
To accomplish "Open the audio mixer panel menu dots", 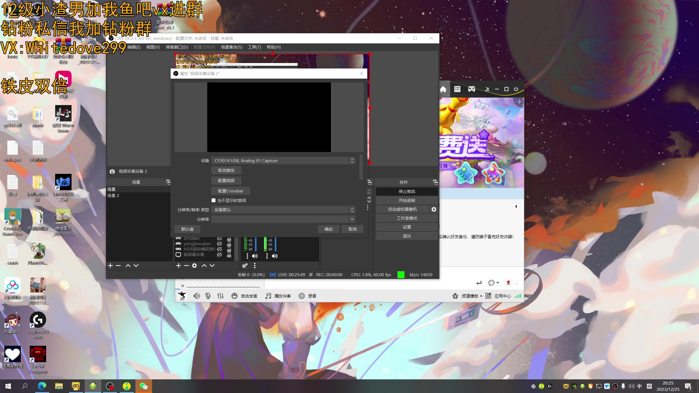I will (255, 266).
